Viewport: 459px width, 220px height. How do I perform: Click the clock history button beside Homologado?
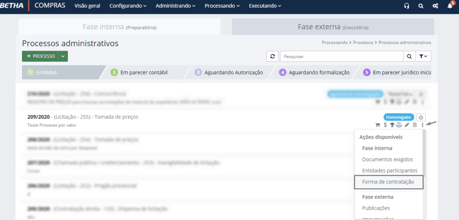coord(421,117)
